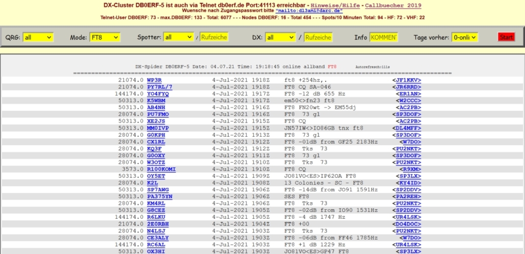Open the DX filter dropdown
Image resolution: width=525 pixels, height=254 pixels.
[280, 37]
